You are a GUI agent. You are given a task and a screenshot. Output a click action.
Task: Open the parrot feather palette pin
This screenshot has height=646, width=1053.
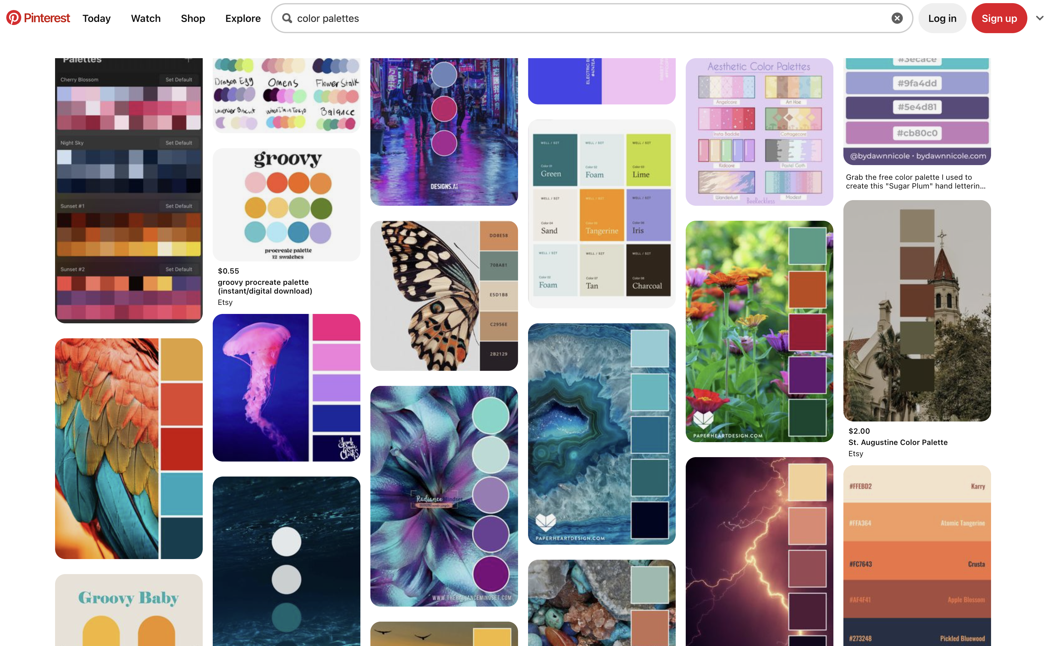pyautogui.click(x=129, y=449)
